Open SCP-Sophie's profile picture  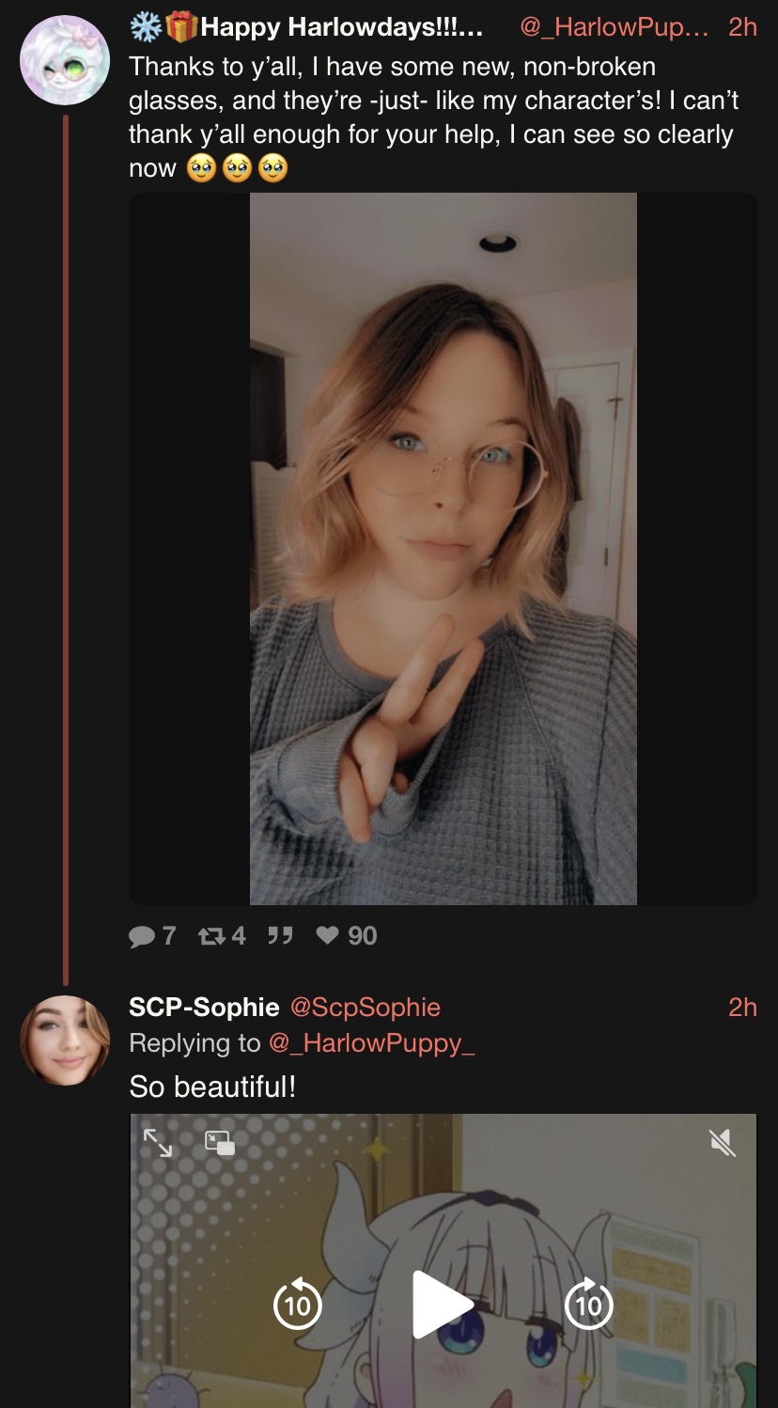point(65,1040)
